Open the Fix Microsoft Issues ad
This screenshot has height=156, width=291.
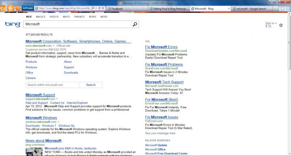coord(162,117)
